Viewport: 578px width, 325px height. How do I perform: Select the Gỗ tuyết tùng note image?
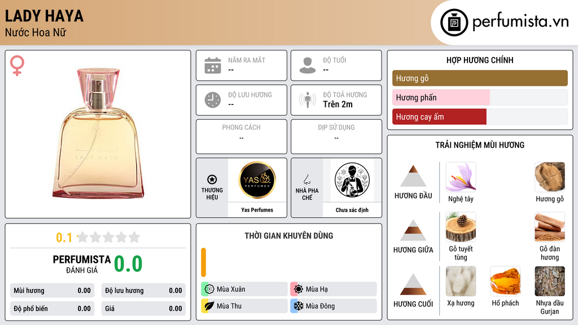tap(461, 227)
